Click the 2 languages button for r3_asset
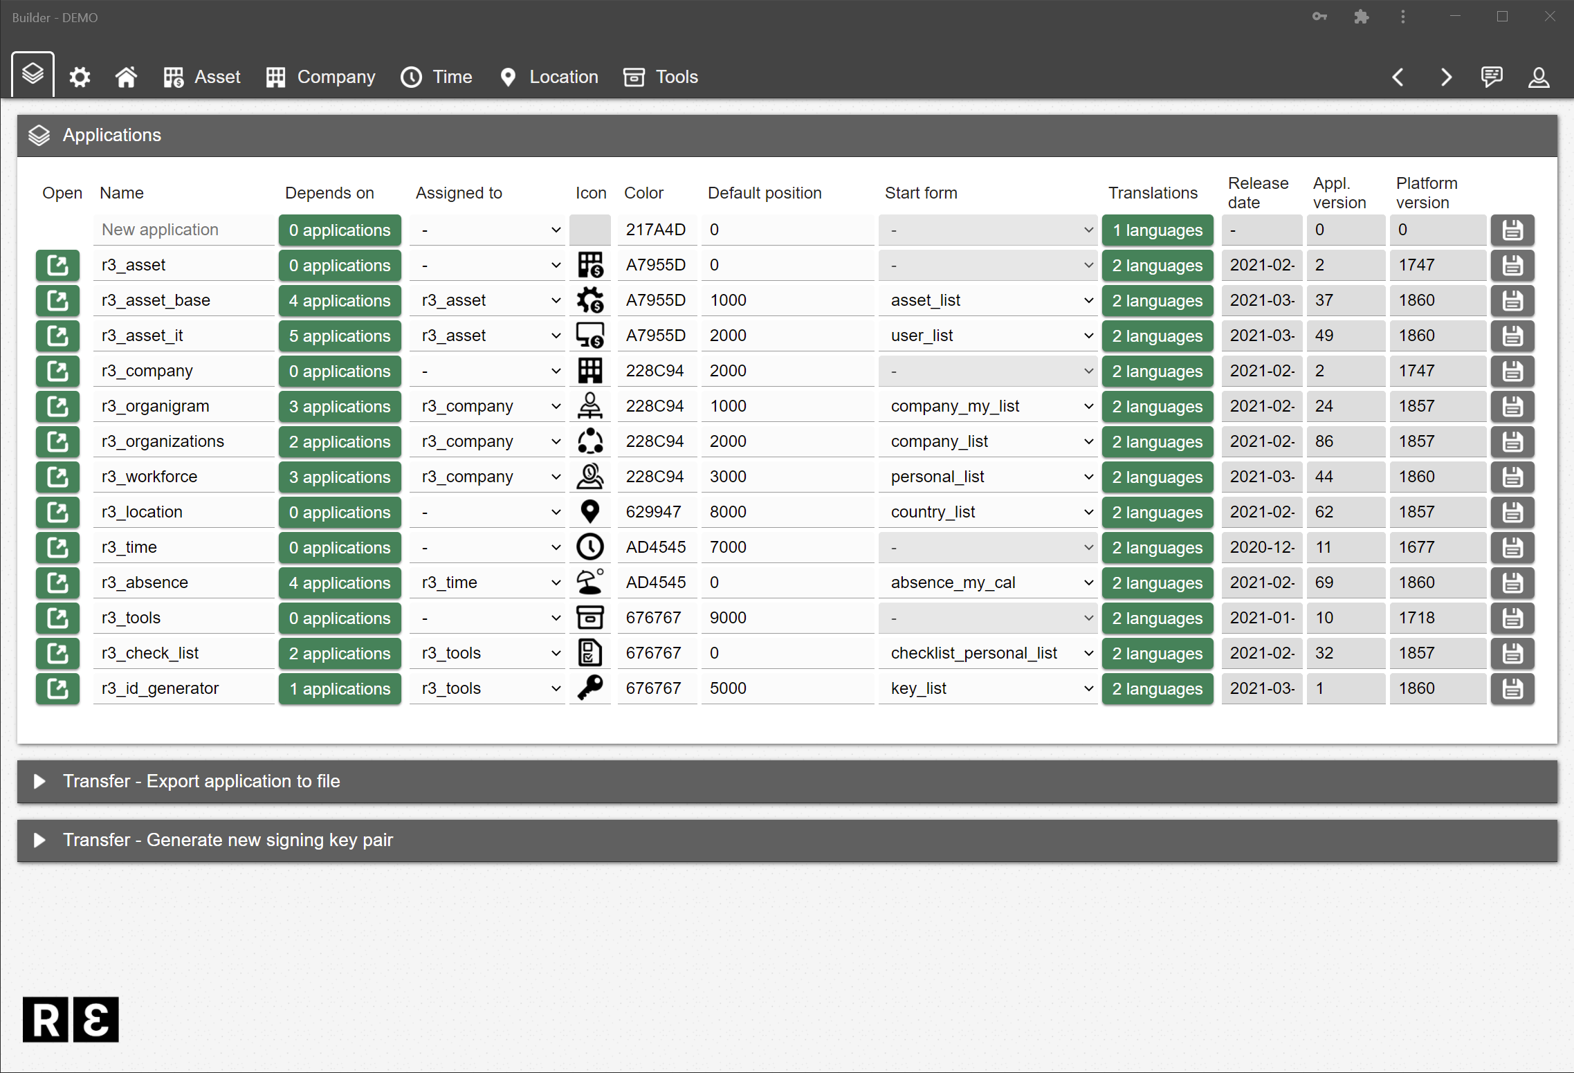This screenshot has height=1073, width=1574. click(1157, 265)
